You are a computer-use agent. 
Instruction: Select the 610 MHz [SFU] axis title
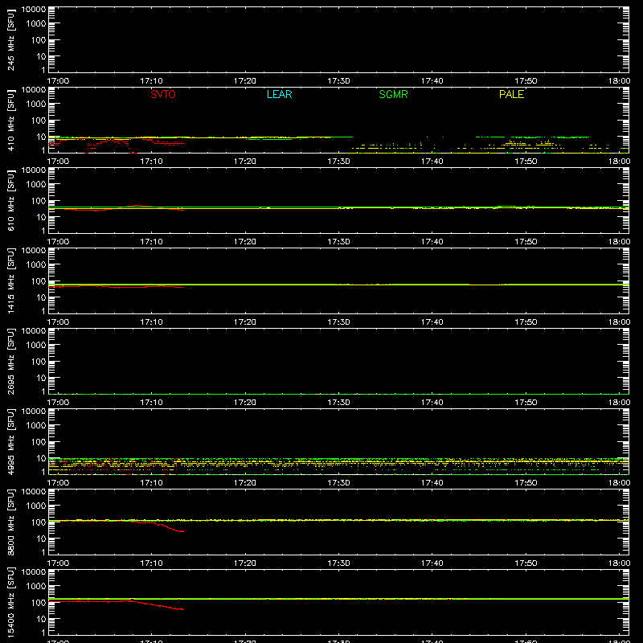10,201
